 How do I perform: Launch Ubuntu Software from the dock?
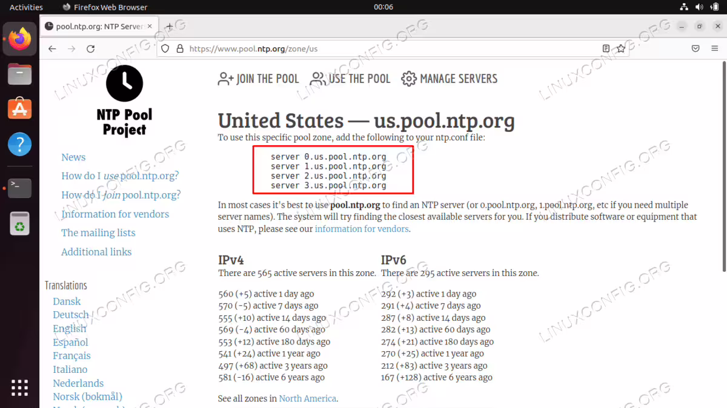pos(19,109)
